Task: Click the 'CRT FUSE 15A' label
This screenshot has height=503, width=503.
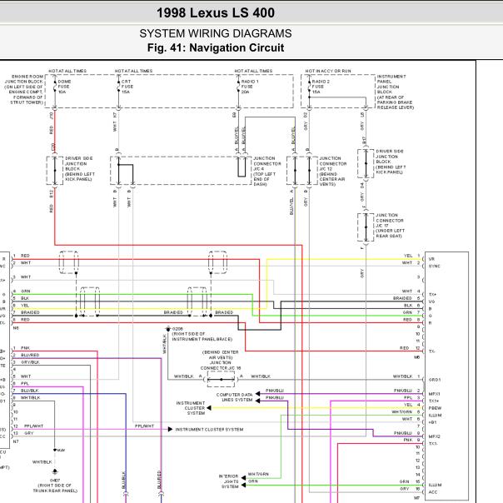Action: click(127, 87)
